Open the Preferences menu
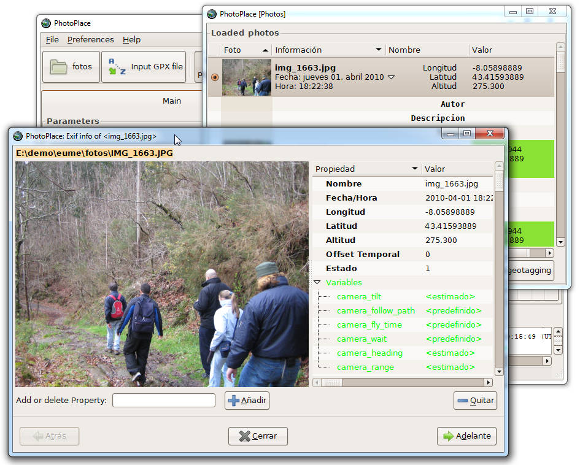580x465 pixels. [91, 39]
